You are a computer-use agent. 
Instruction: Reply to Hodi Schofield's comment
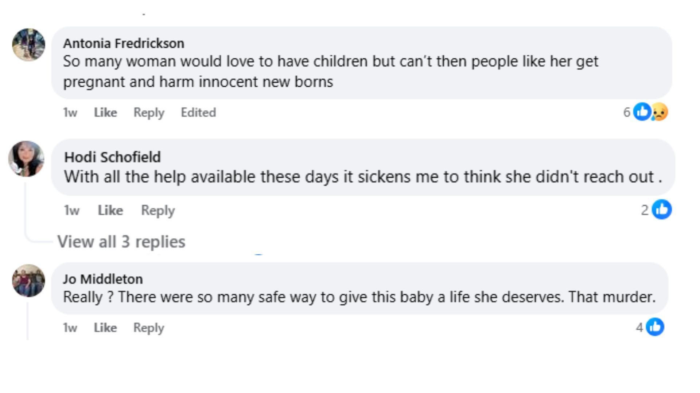pyautogui.click(x=158, y=210)
